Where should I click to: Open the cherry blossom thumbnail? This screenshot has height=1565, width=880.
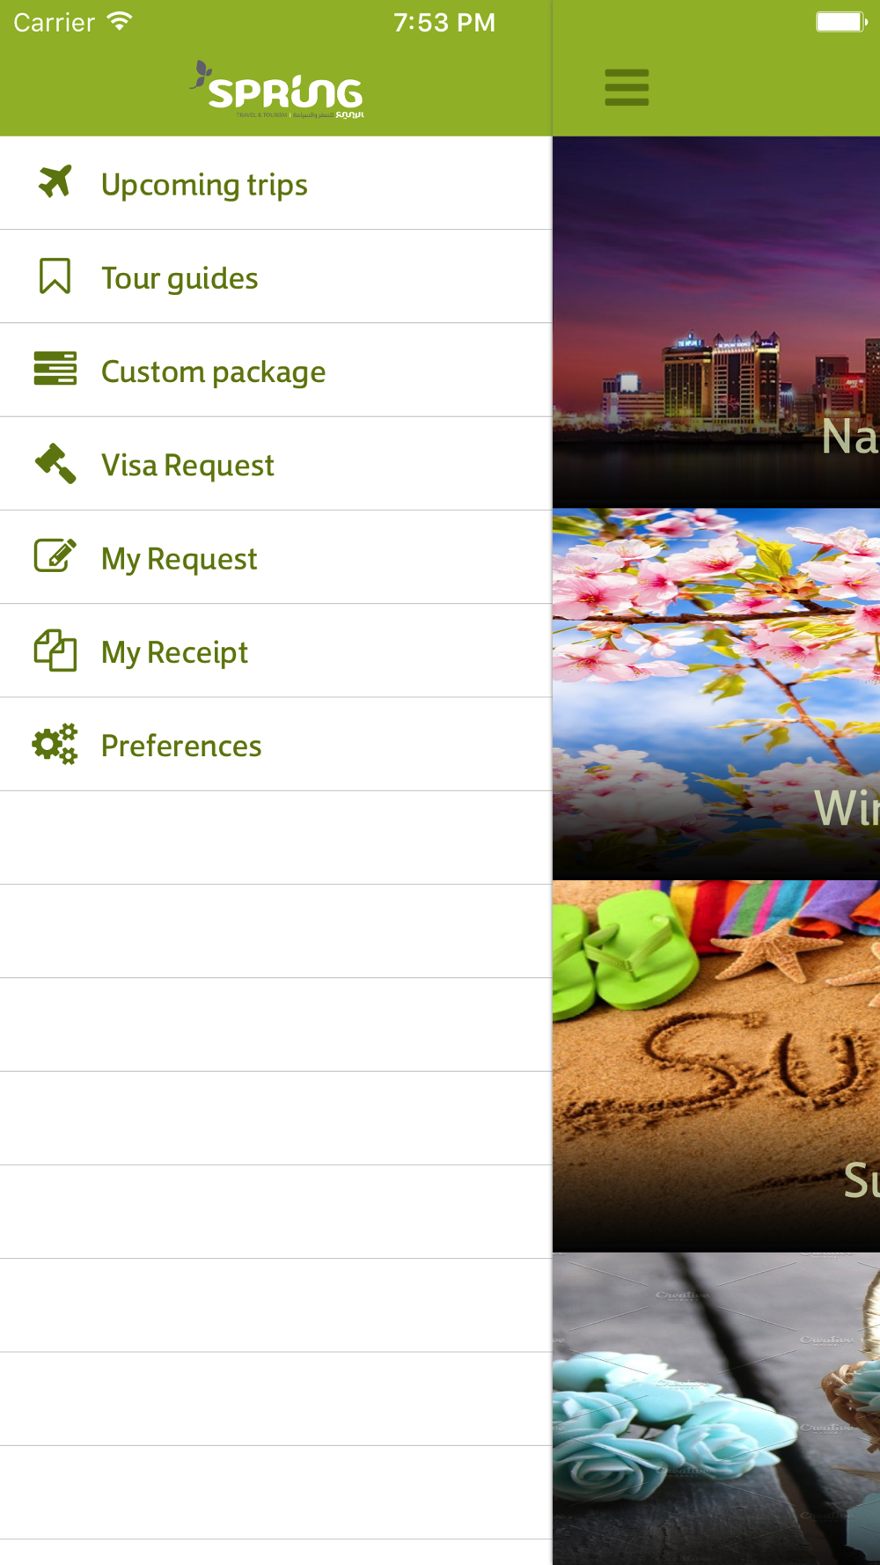click(x=716, y=694)
